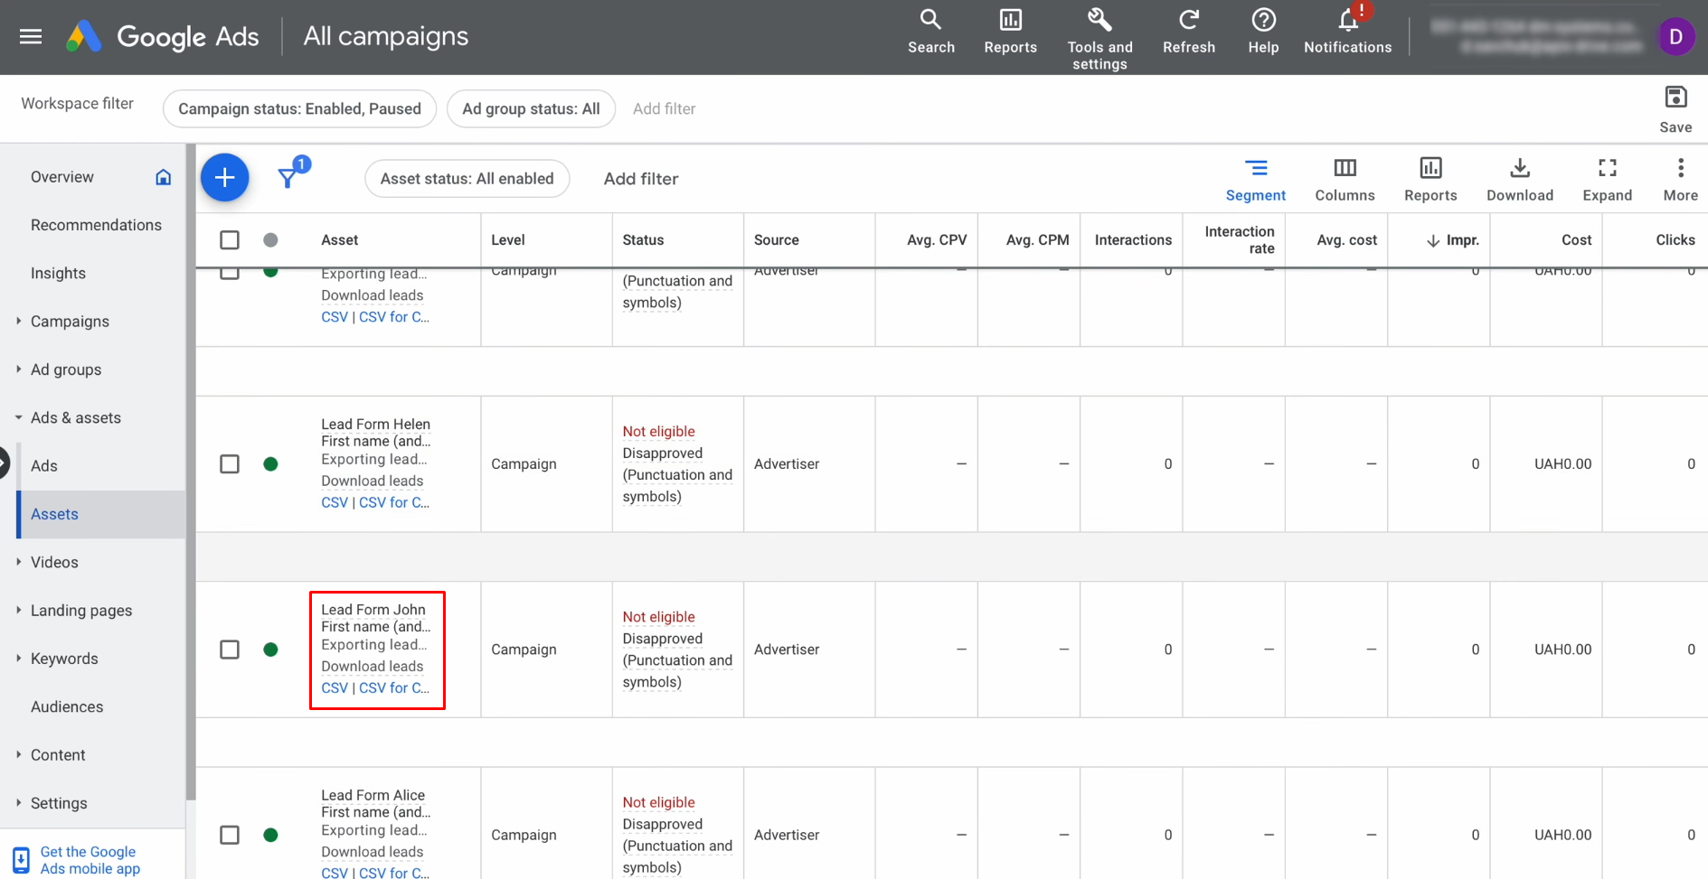Open Reports in the table toolbar
Viewport: 1708px width, 879px height.
[x=1430, y=181]
